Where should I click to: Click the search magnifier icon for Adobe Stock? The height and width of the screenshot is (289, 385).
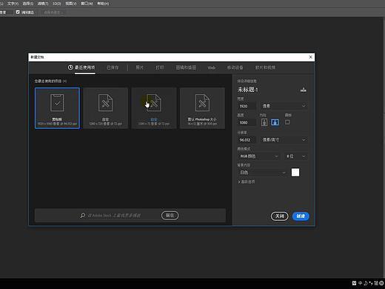[83, 216]
